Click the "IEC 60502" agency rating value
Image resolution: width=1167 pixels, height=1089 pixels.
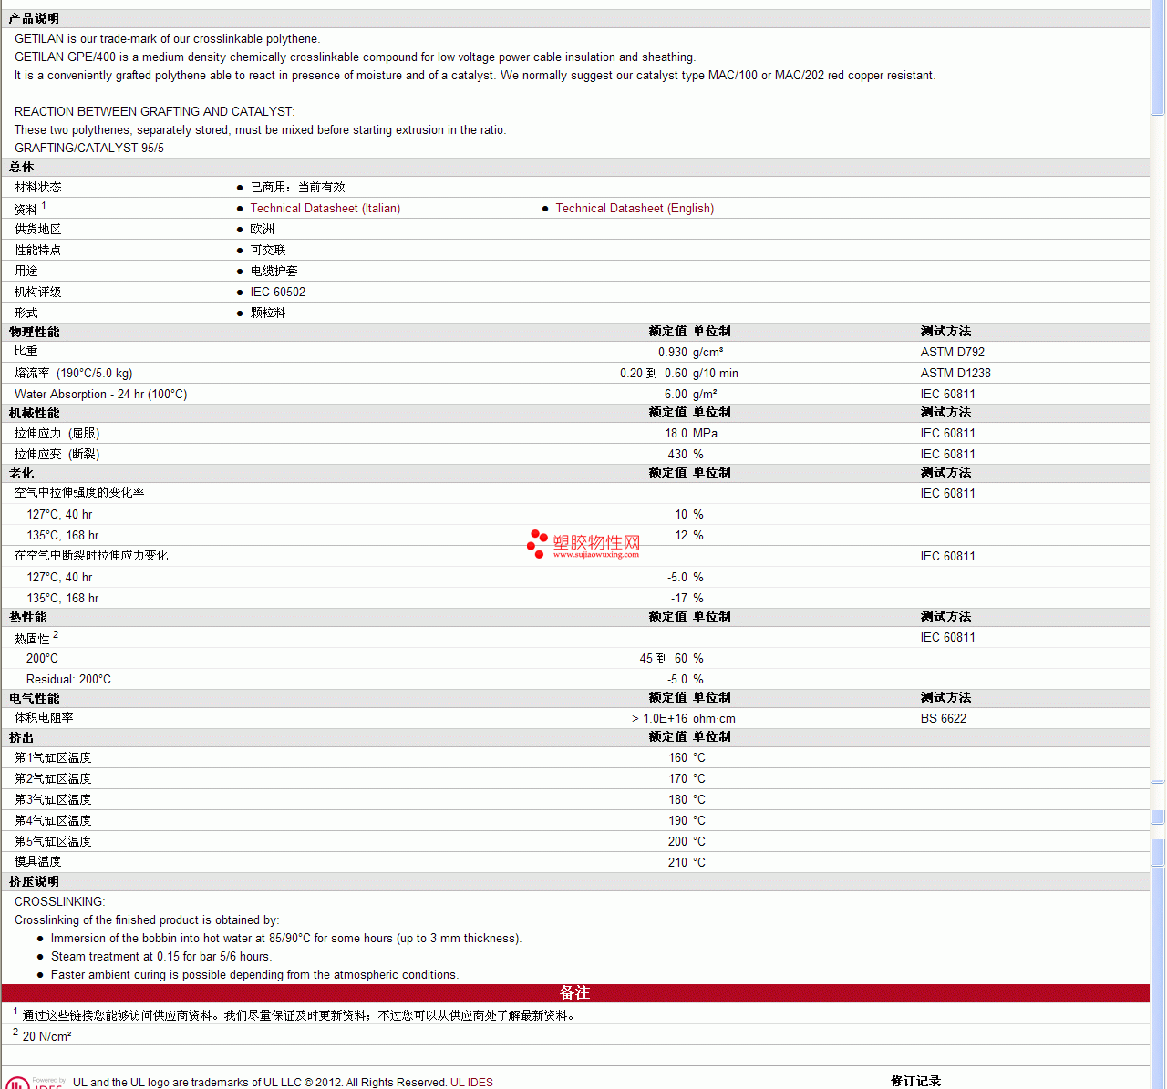278,293
